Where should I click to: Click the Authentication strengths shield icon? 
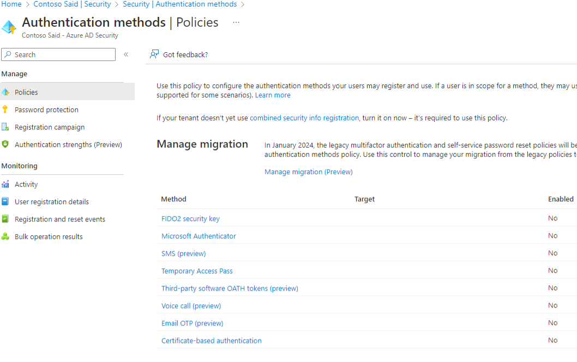[x=5, y=144]
